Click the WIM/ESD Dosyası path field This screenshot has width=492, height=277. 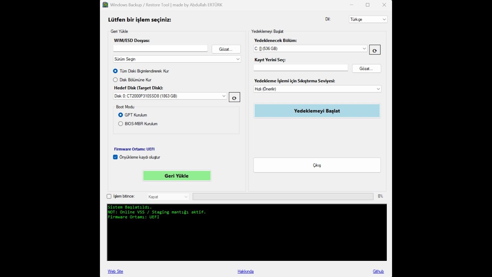pyautogui.click(x=160, y=48)
